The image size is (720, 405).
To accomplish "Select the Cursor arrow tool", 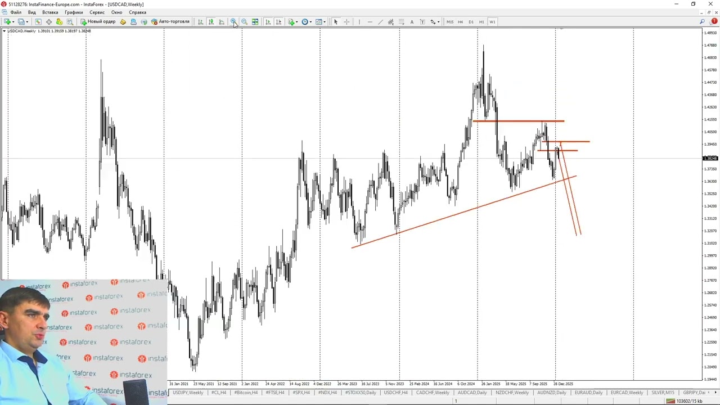I will tap(336, 22).
